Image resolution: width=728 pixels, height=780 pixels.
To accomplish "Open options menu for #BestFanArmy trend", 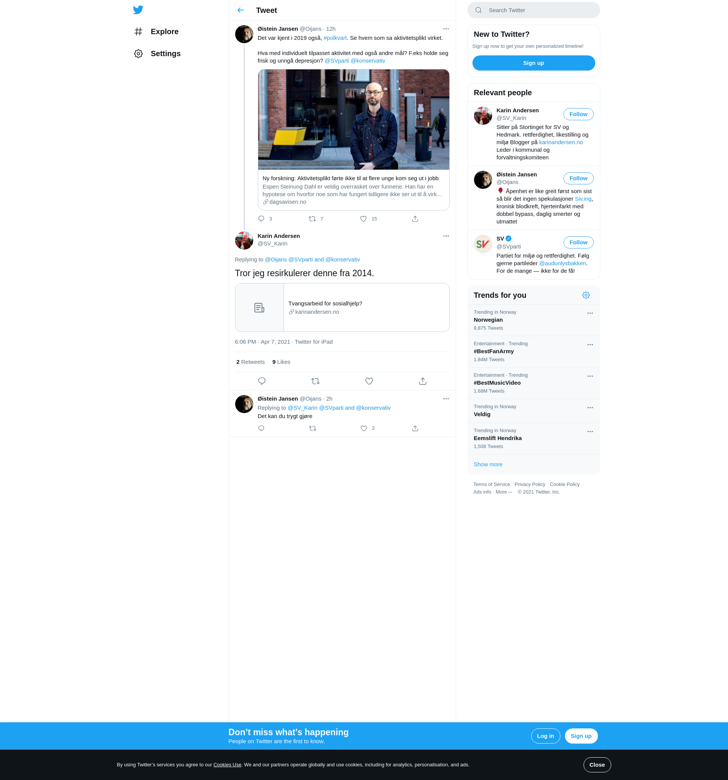I will [590, 344].
